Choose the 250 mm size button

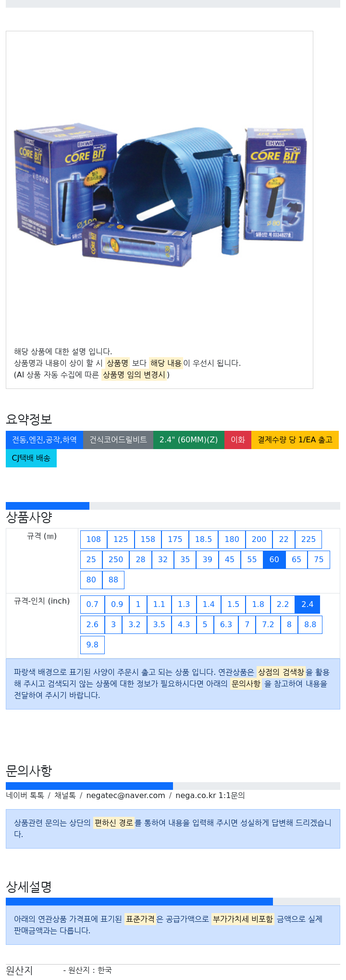coord(116,560)
